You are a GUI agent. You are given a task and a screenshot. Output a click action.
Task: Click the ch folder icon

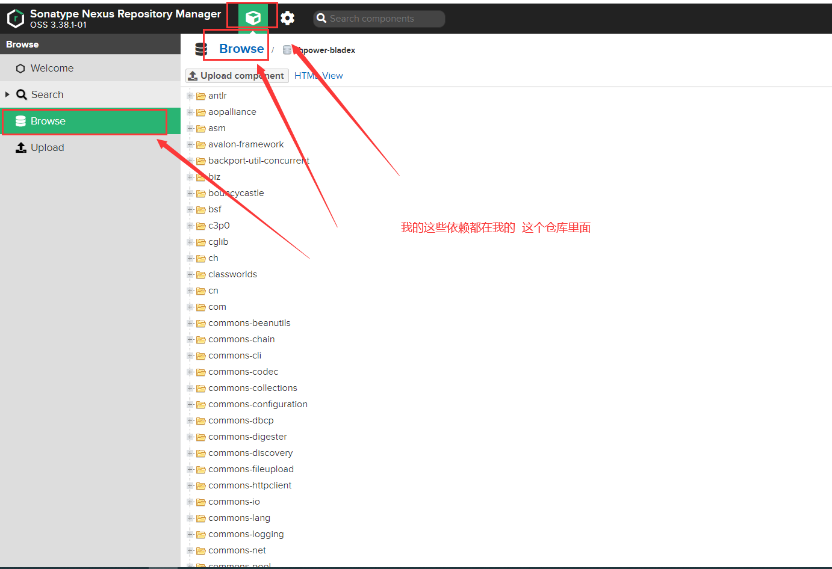tap(201, 258)
